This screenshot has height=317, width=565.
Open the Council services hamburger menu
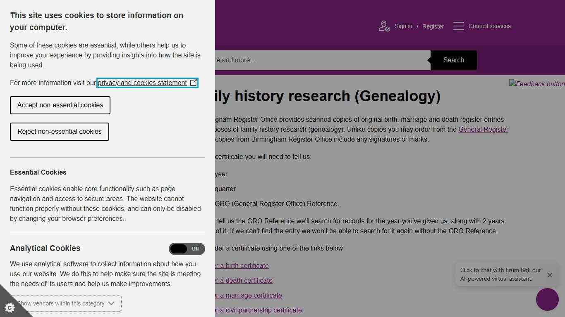[459, 26]
